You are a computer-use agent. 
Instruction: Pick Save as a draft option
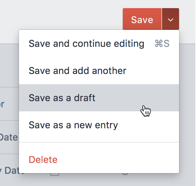click(x=99, y=98)
